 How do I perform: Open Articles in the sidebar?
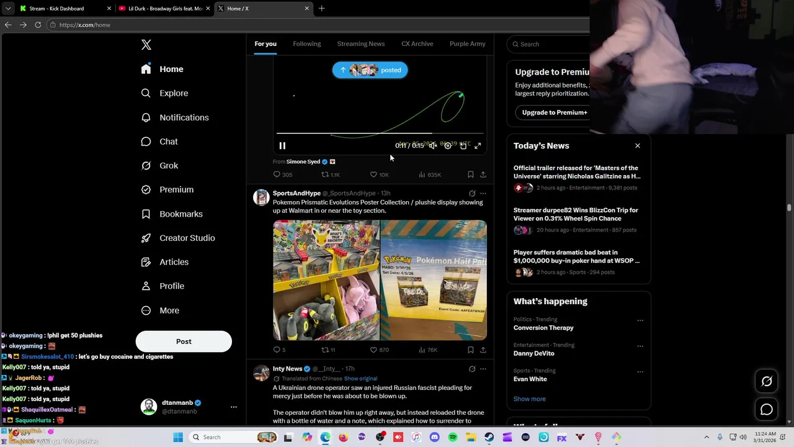165,262
